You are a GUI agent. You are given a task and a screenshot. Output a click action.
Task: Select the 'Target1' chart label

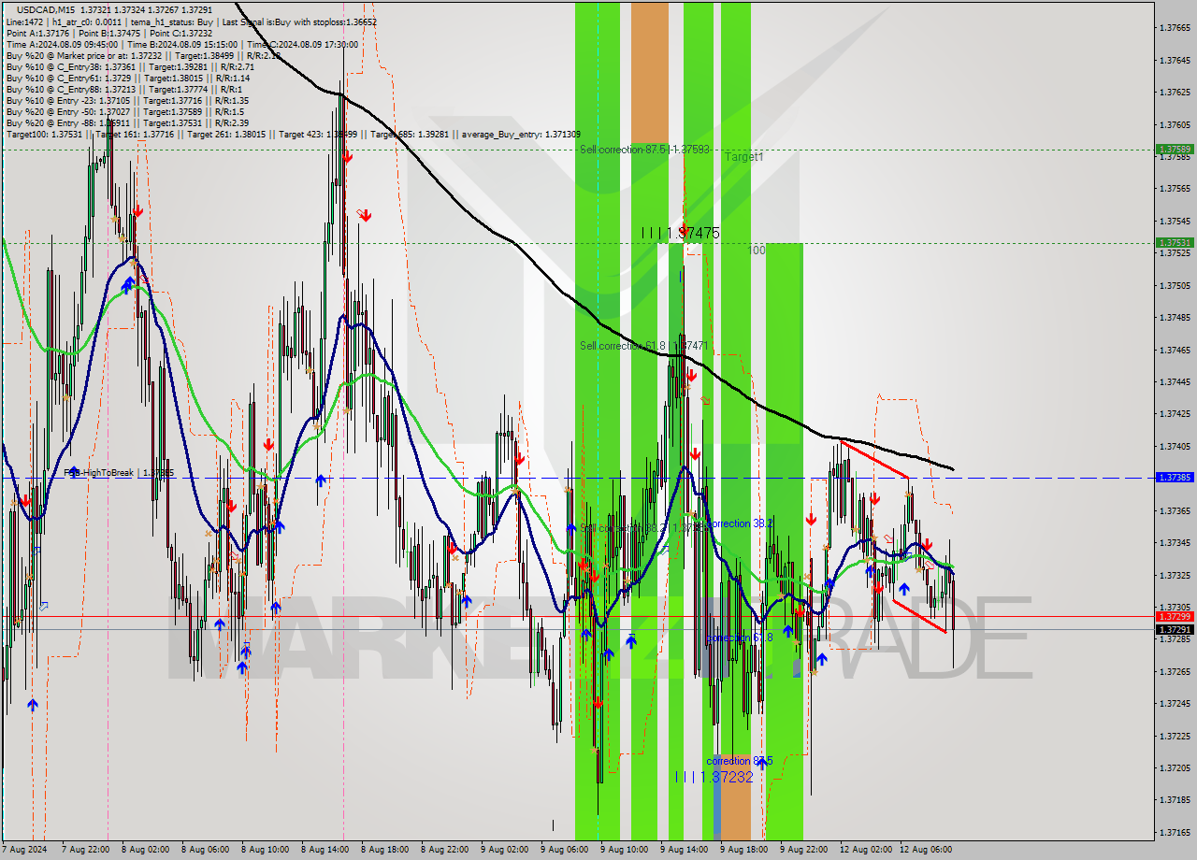click(x=744, y=157)
